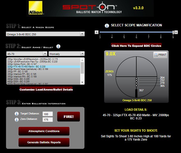The image size is (181, 153).
Task: Click the PRINT button on reticle
Action: coord(160,55)
